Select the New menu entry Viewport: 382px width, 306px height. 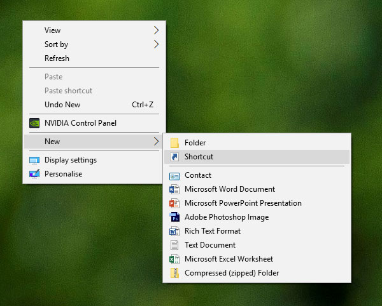[x=94, y=142]
